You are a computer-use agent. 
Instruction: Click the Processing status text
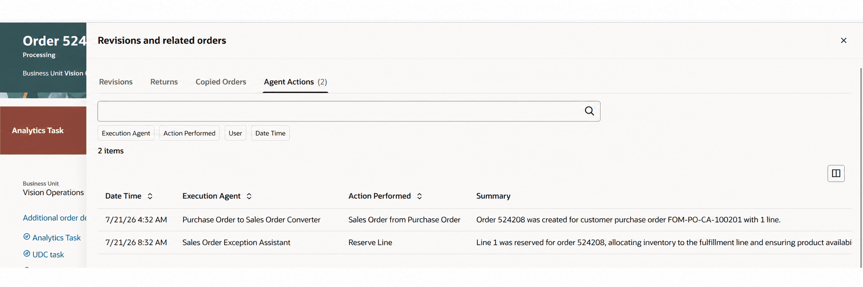pyautogui.click(x=39, y=55)
